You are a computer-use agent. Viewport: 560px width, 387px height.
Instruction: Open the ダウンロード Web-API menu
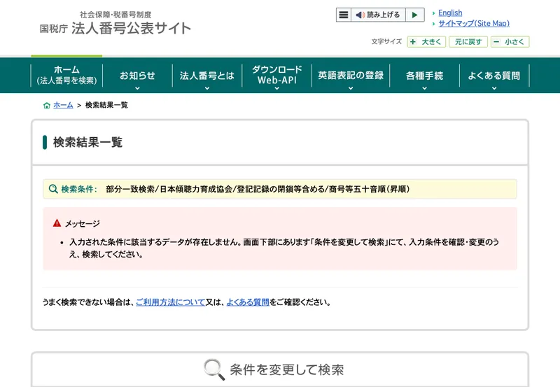click(277, 75)
